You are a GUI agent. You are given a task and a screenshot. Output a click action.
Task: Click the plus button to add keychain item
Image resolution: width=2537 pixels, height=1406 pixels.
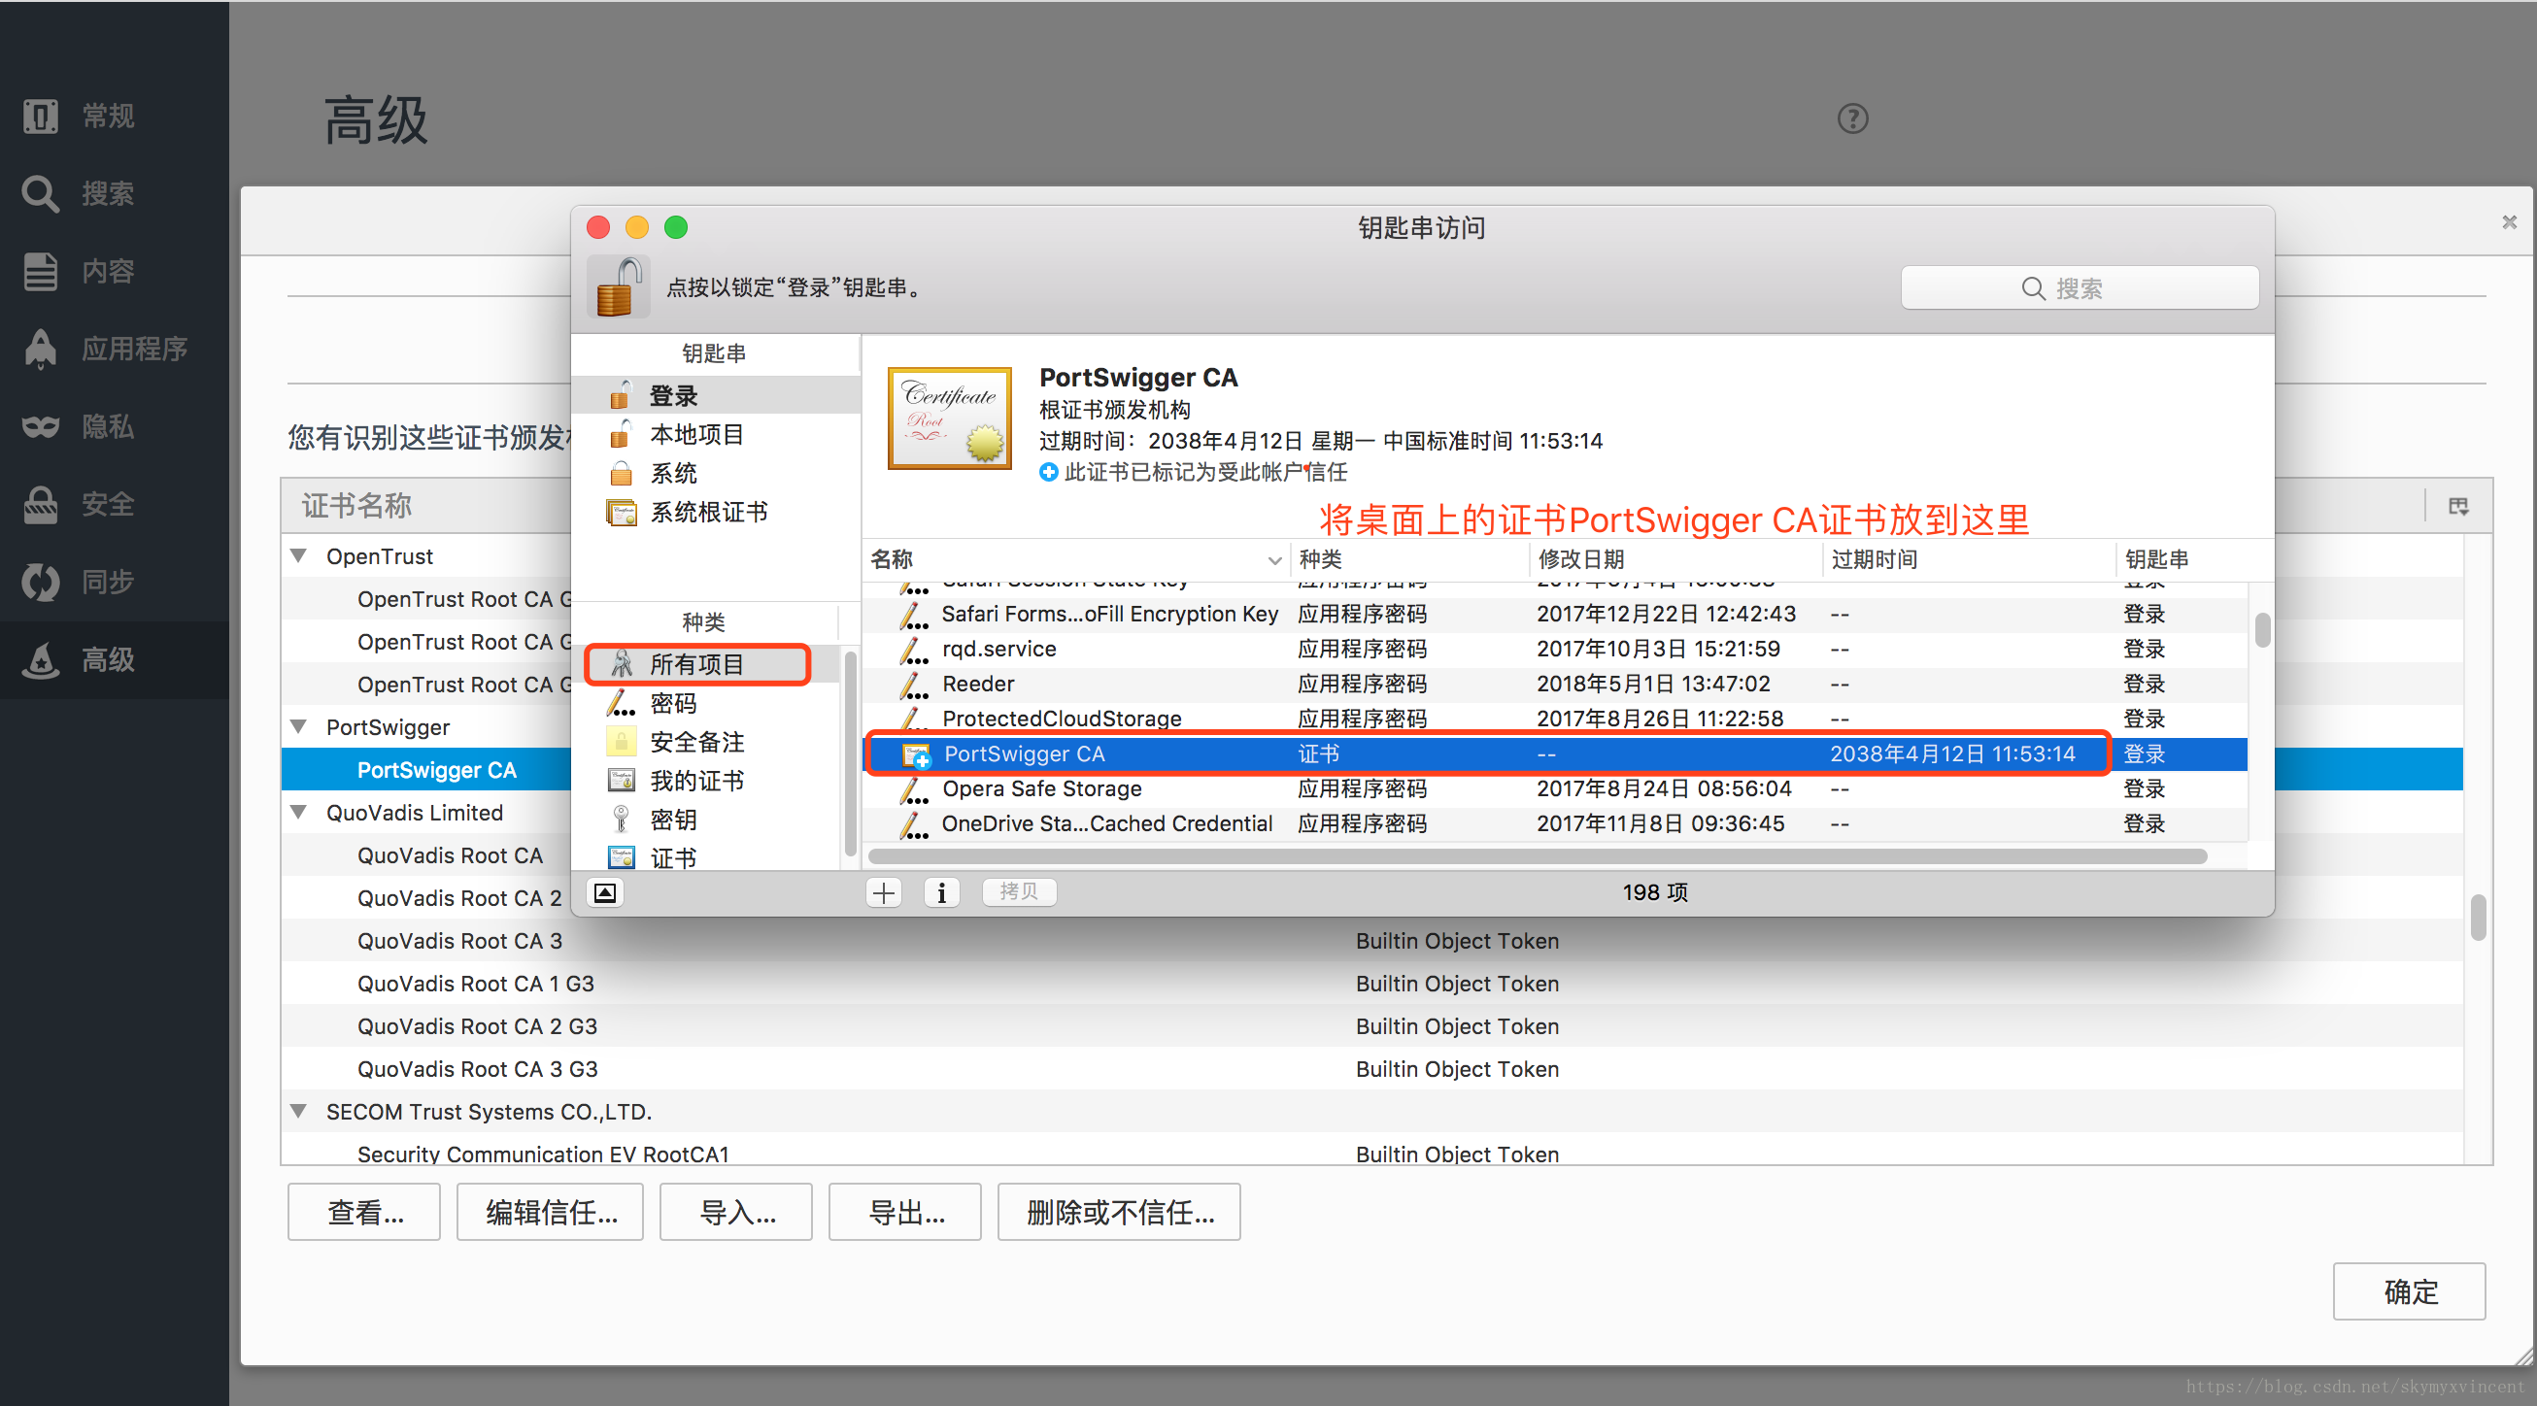(x=884, y=892)
